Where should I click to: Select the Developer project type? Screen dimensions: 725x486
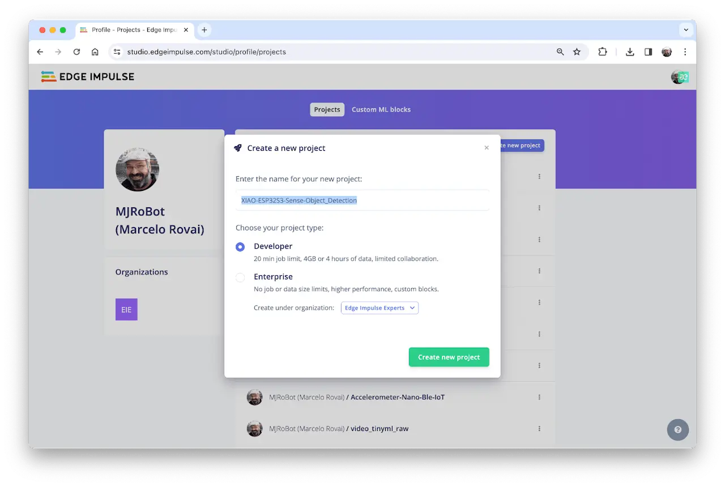point(240,247)
